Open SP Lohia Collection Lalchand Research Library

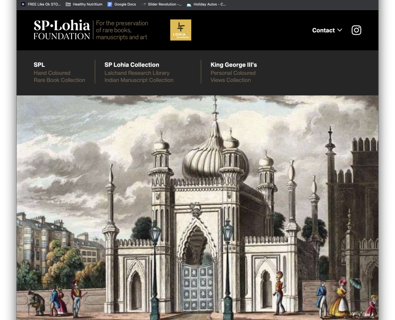click(x=139, y=73)
